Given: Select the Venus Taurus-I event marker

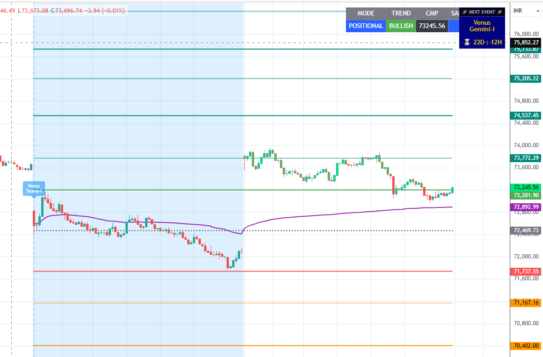Looking at the screenshot, I should point(34,189).
